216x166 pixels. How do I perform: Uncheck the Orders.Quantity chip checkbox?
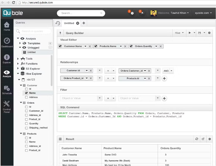(x=131, y=46)
